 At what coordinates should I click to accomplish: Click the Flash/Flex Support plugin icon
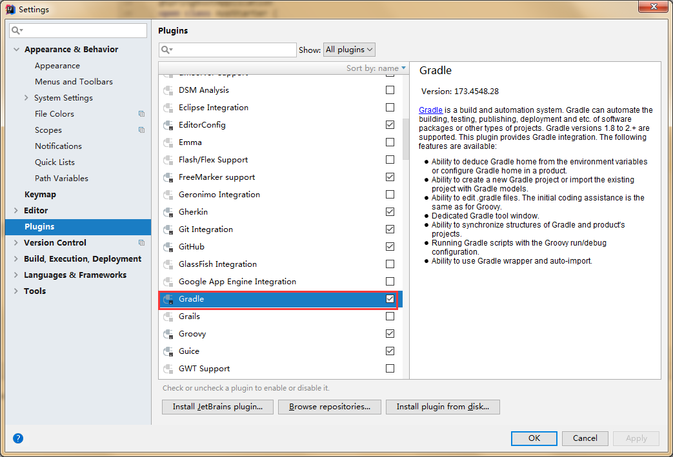[168, 160]
